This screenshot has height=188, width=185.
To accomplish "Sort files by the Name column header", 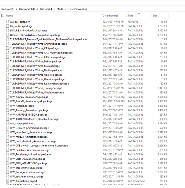I will (9, 16).
